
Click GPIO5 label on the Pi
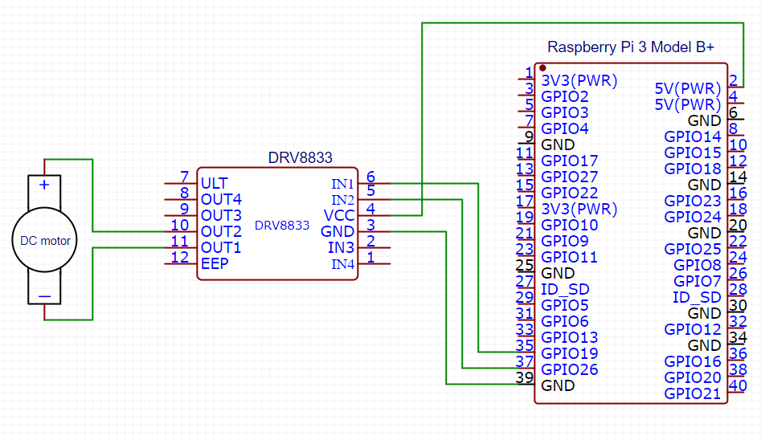[x=564, y=306]
